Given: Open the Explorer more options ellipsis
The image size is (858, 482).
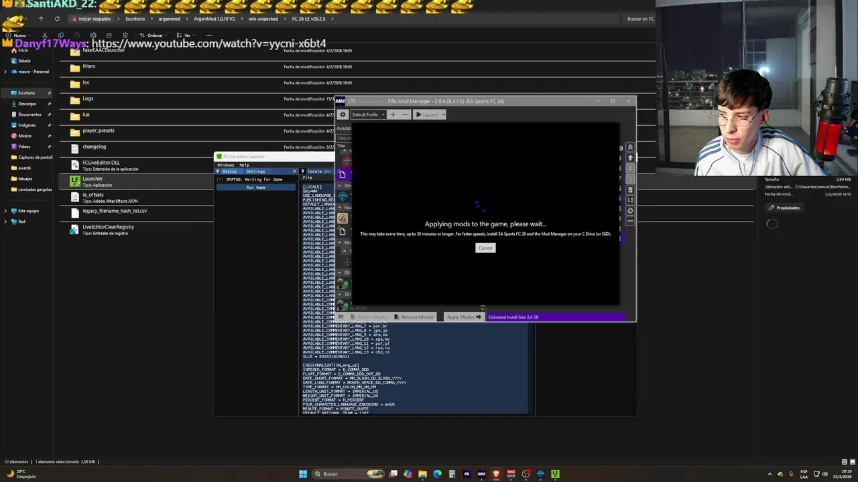Looking at the screenshot, I should pos(208,35).
